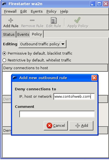This screenshot has height=160, width=109.
Task: Click the Apply Policy checkmark icon
Action: click(x=77, y=20)
